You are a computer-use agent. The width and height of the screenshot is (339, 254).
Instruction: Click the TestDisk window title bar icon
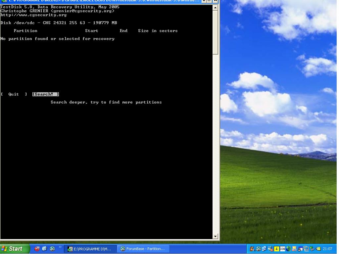point(4,1)
